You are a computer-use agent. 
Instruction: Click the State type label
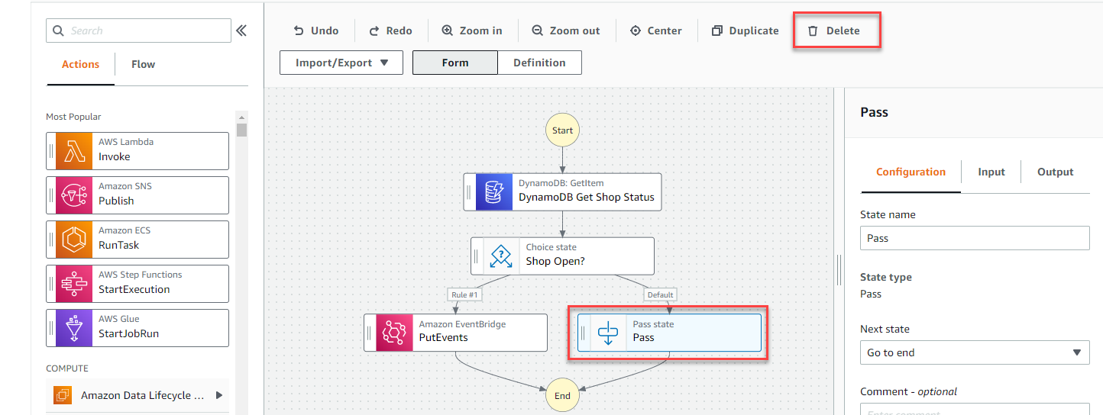point(886,278)
